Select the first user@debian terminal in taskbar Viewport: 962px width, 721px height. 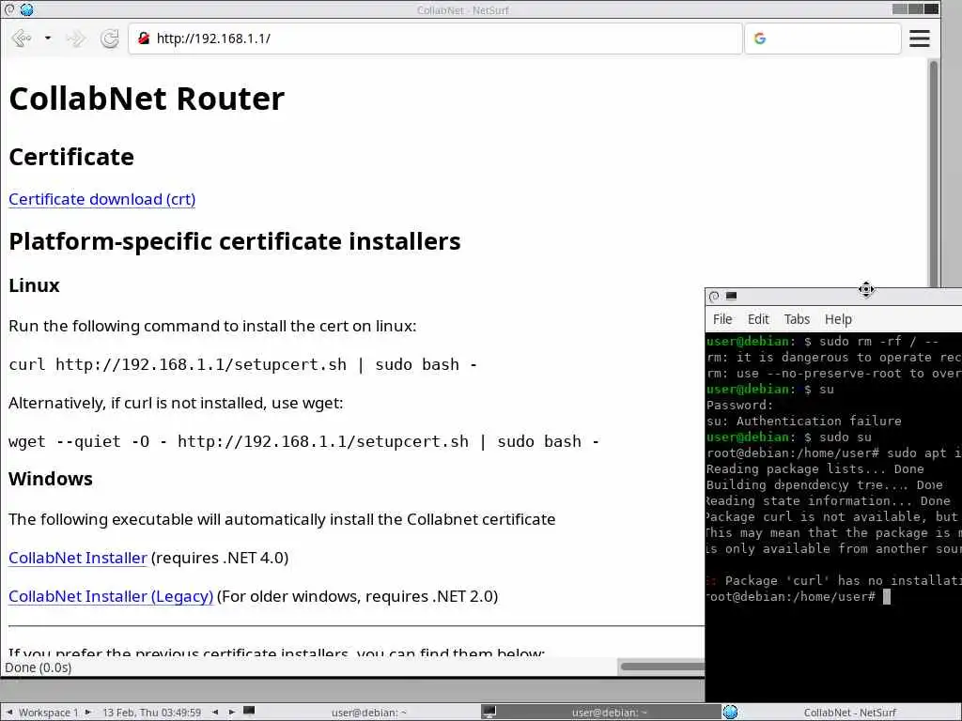point(362,713)
